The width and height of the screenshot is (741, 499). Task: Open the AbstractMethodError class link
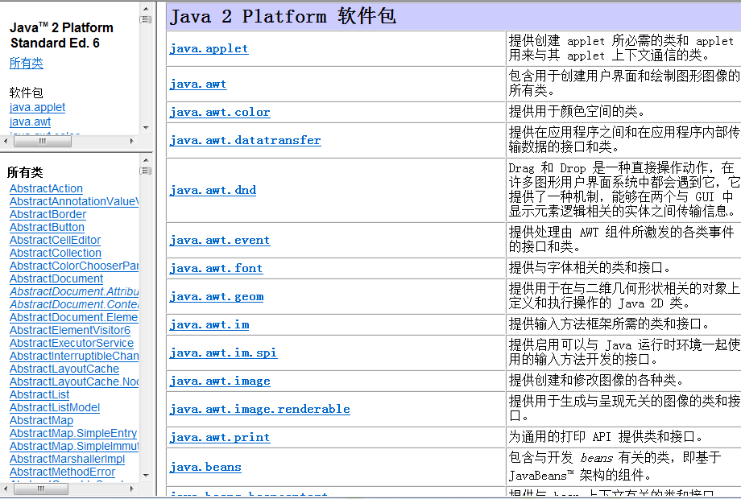coord(62,472)
